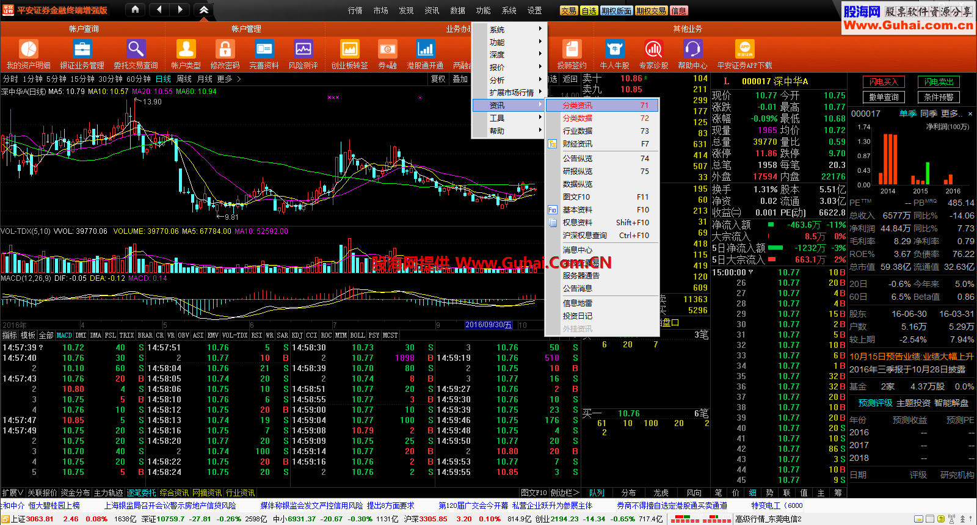Open 完善资料 profile card icon
The image size is (977, 525).
pyautogui.click(x=264, y=49)
